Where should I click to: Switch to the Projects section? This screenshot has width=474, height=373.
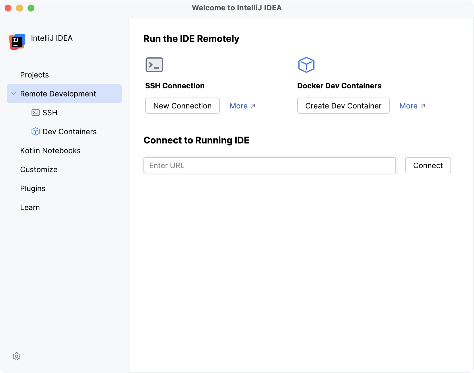click(x=34, y=75)
